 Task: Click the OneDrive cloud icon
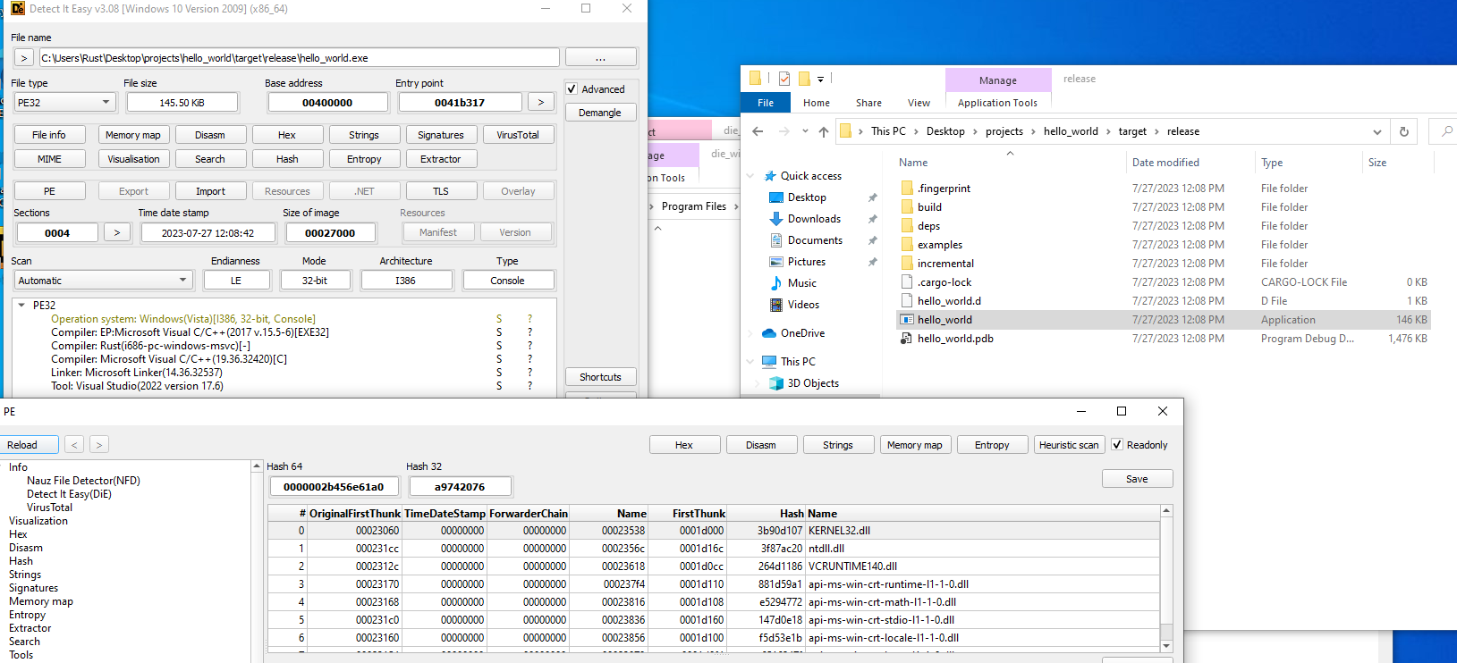769,333
